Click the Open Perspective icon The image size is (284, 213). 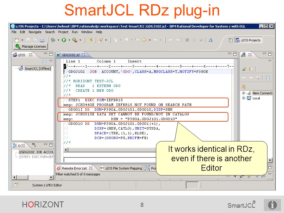click(x=231, y=40)
